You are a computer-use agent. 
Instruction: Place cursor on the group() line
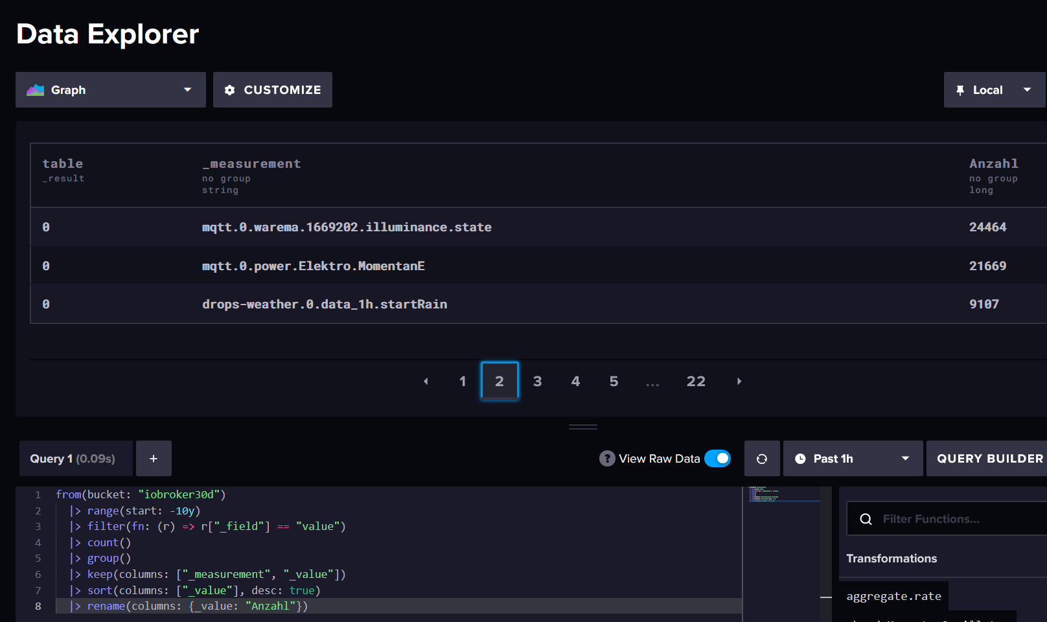click(x=100, y=558)
